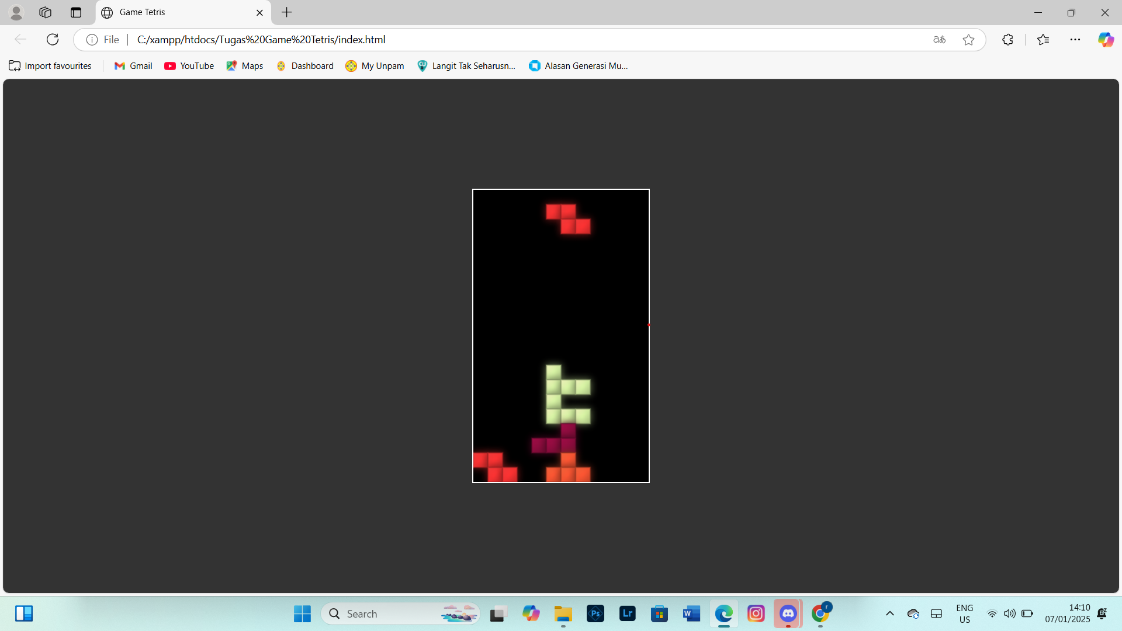
Task: View site information icon near File
Action: click(x=92, y=40)
